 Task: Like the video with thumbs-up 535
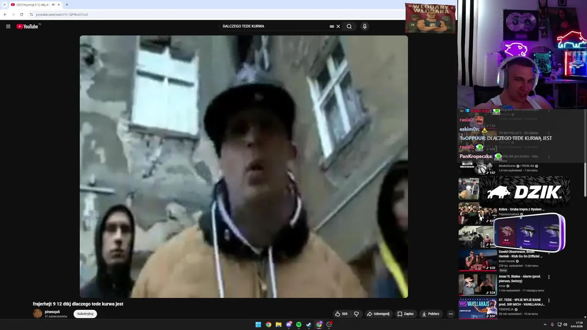point(342,314)
